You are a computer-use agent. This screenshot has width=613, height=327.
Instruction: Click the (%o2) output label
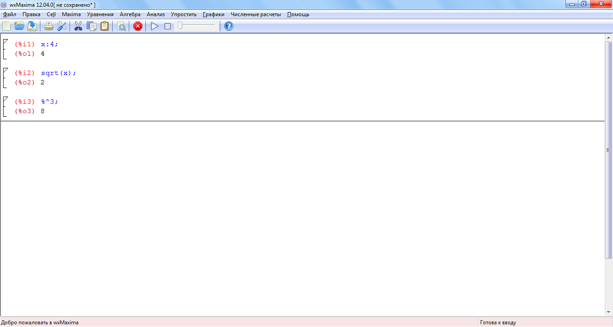coord(25,82)
